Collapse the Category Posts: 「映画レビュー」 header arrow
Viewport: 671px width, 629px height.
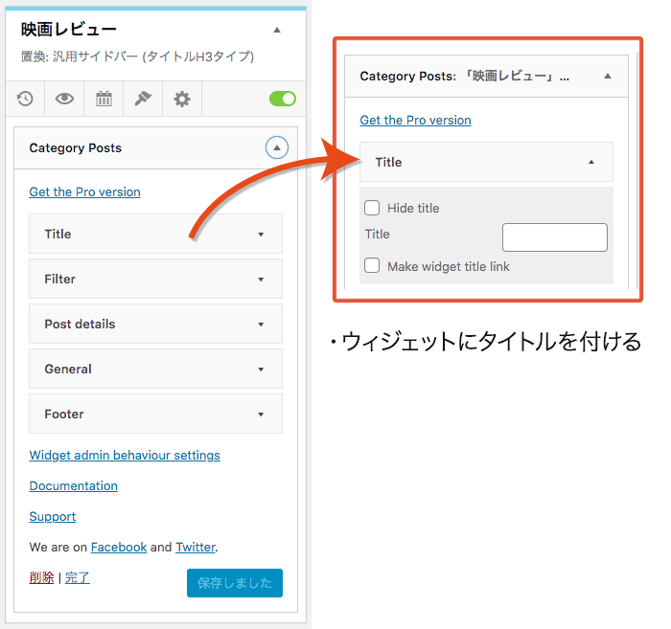tap(607, 76)
